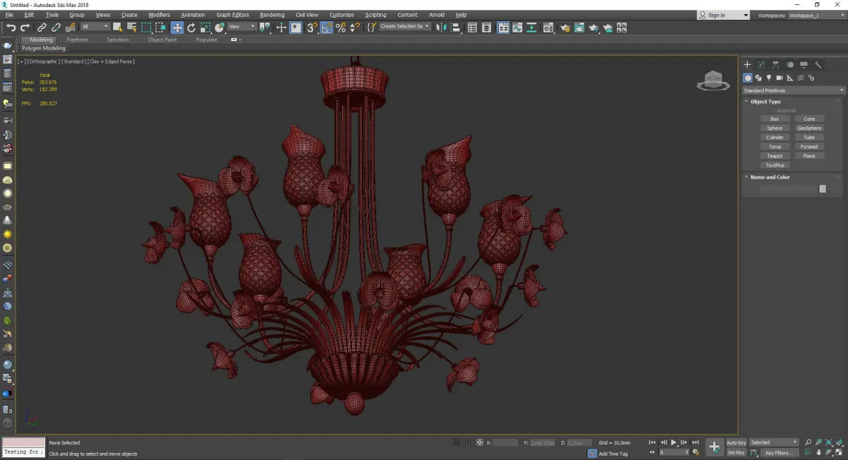Open the selection filter All dropdown
This screenshot has height=460, width=848.
point(95,27)
